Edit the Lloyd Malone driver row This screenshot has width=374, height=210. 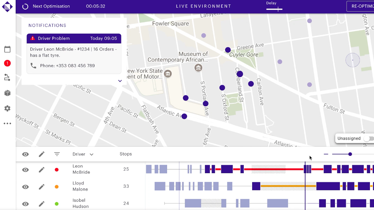pyautogui.click(x=41, y=187)
